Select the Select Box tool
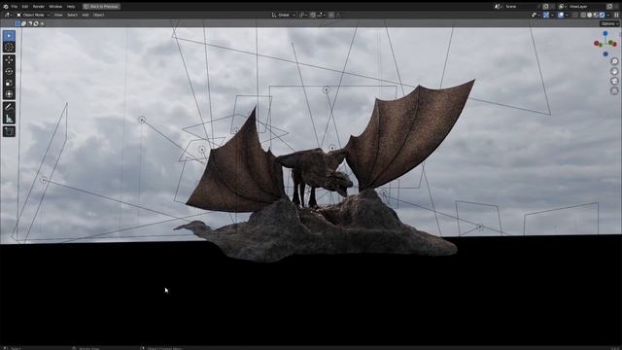This screenshot has height=350, width=622. 9,36
